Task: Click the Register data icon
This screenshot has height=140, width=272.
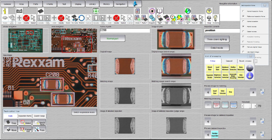Action: click(159, 19)
